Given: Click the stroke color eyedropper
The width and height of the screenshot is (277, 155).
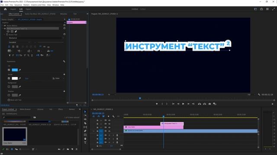Looking at the screenshot, I should point(20,78).
